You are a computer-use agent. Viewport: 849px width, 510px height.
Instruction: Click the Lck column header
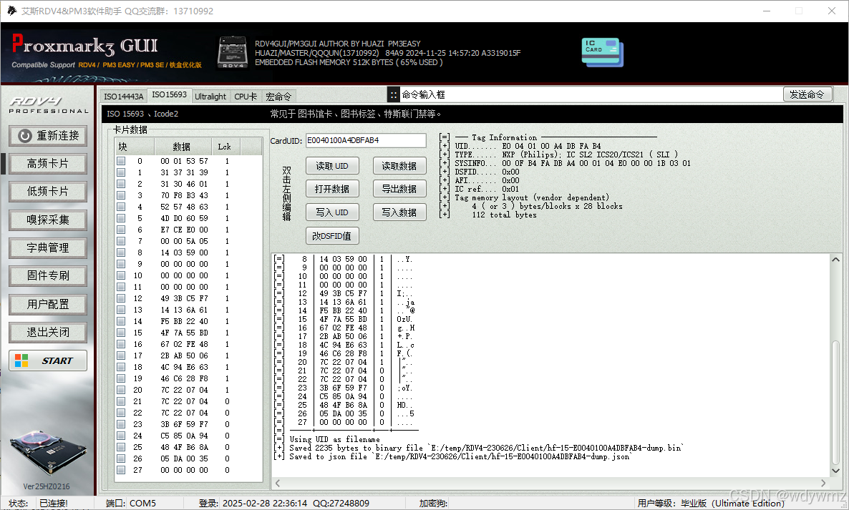tap(225, 147)
